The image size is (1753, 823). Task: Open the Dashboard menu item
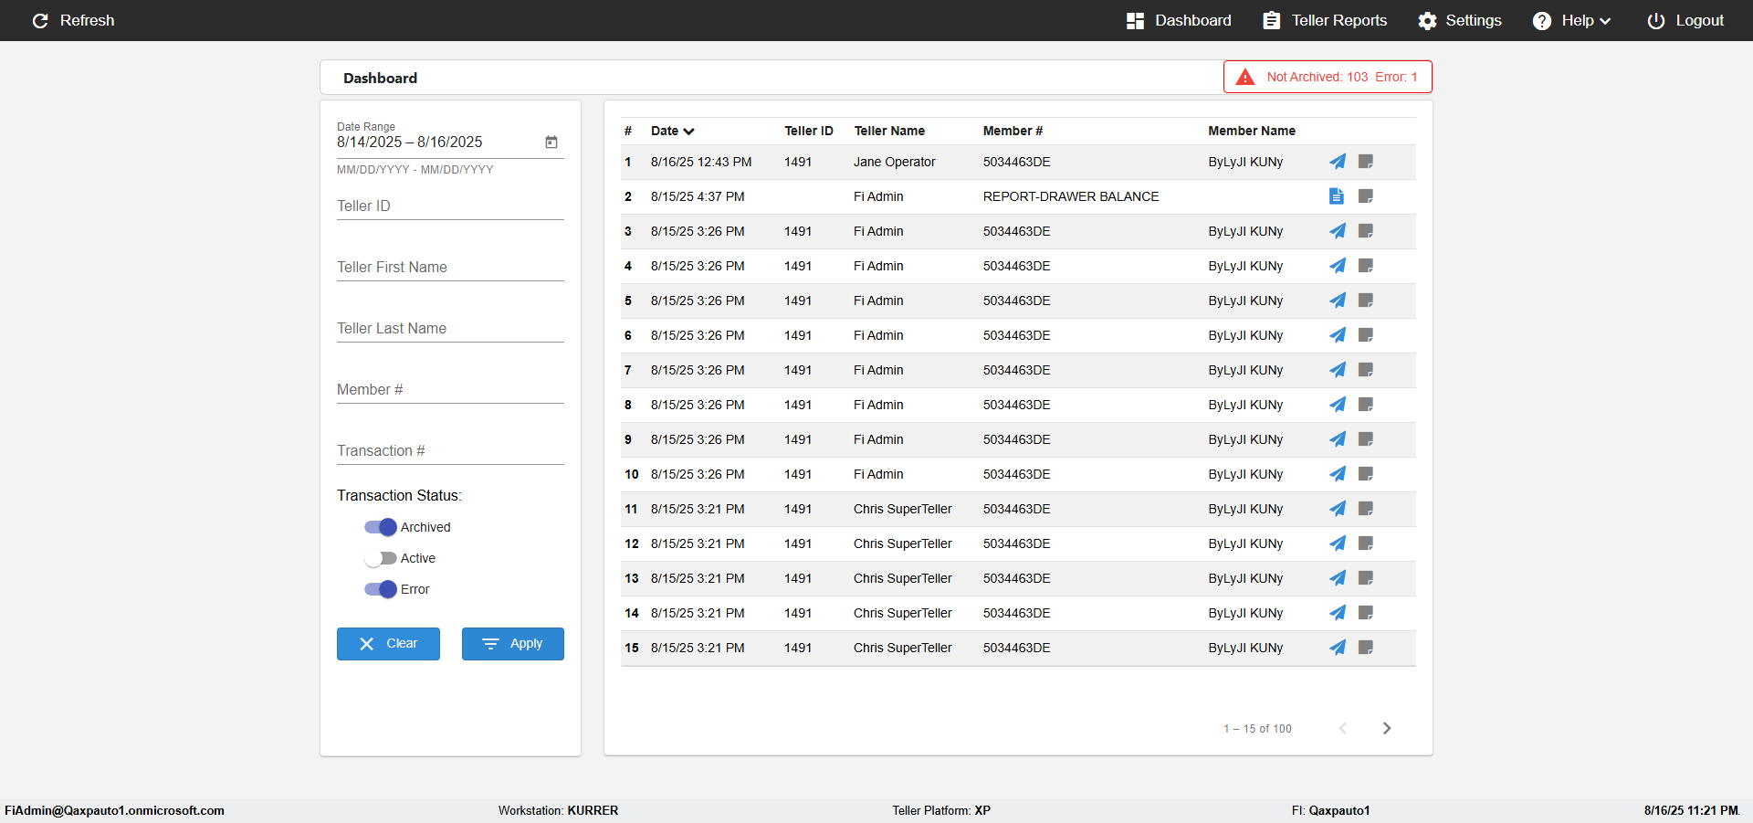1179,20
